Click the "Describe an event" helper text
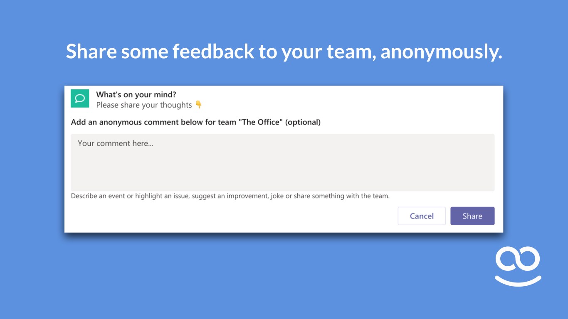Viewport: 568px width, 319px height. click(x=98, y=196)
